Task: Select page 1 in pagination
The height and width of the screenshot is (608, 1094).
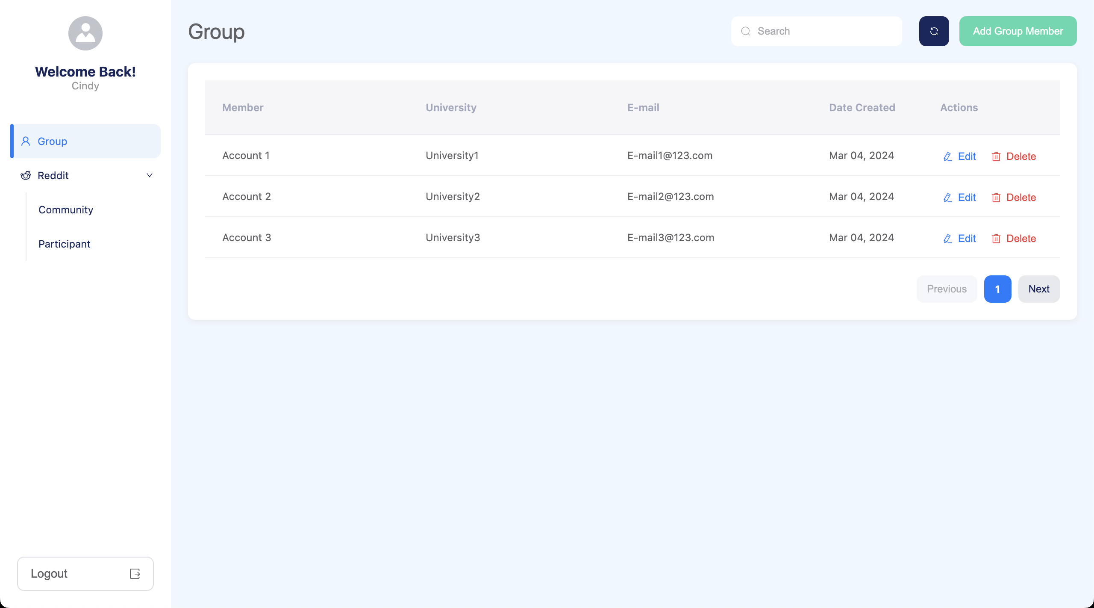Action: point(997,289)
